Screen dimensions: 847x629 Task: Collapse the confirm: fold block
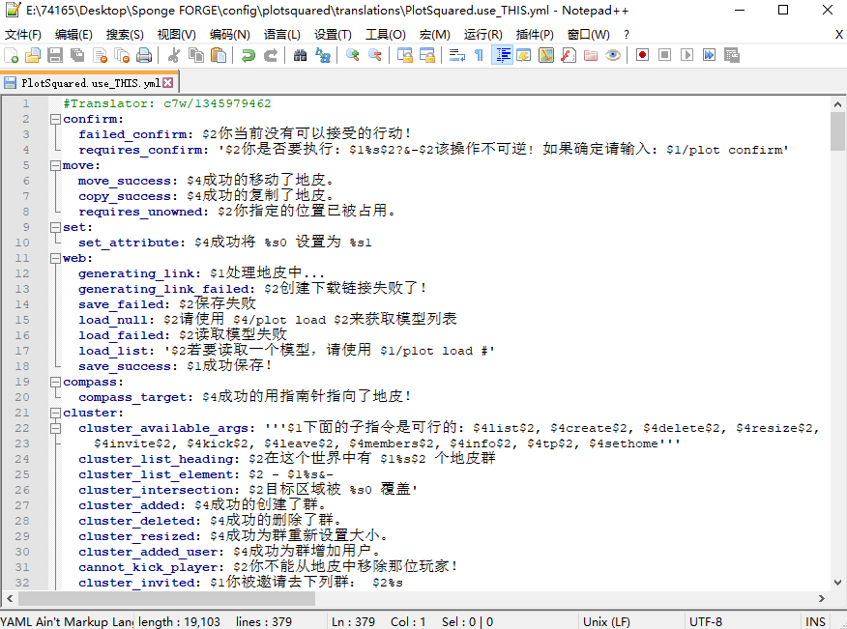55,119
